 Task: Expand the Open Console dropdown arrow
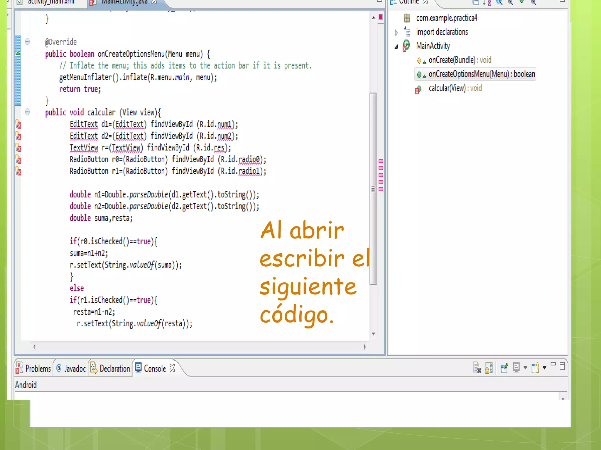(544, 367)
